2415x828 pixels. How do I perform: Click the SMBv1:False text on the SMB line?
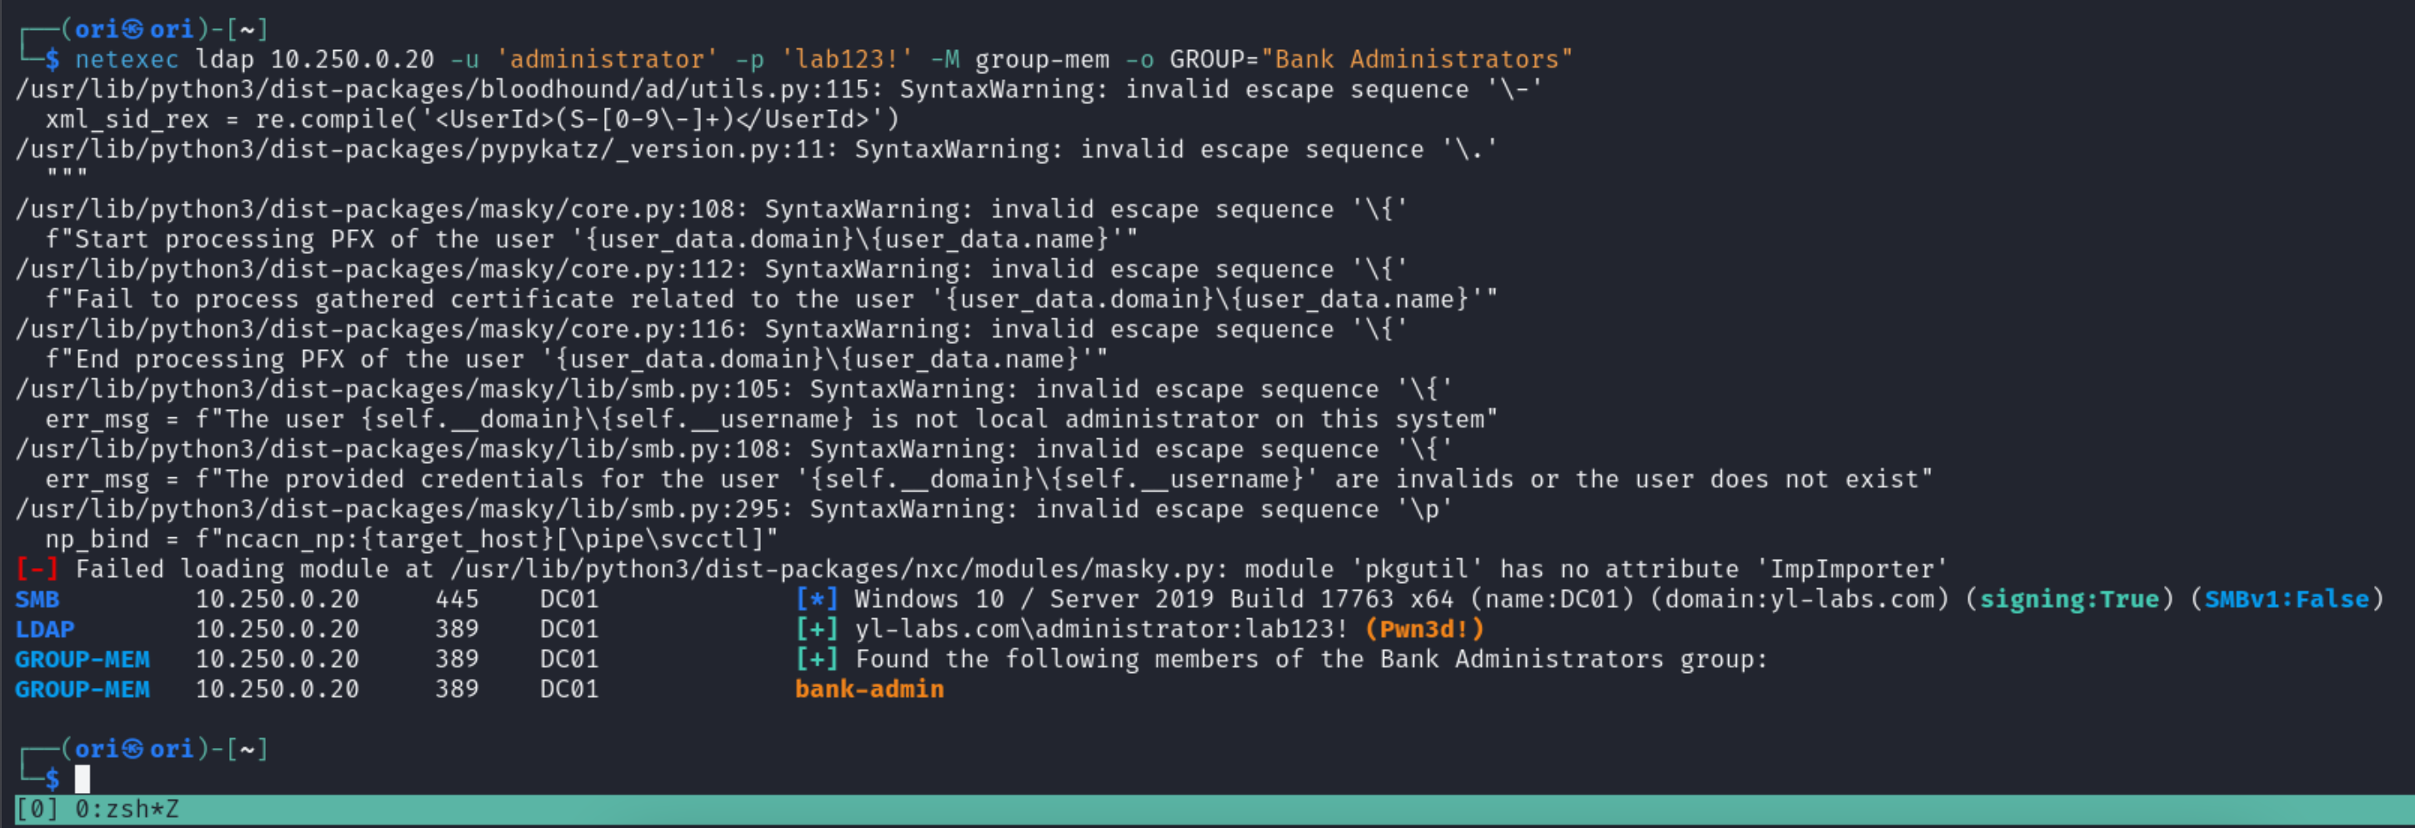2287,600
